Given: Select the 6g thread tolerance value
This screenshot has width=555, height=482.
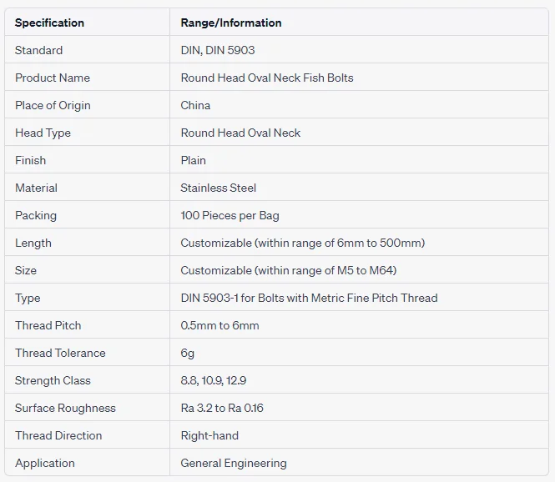Looking at the screenshot, I should 188,353.
